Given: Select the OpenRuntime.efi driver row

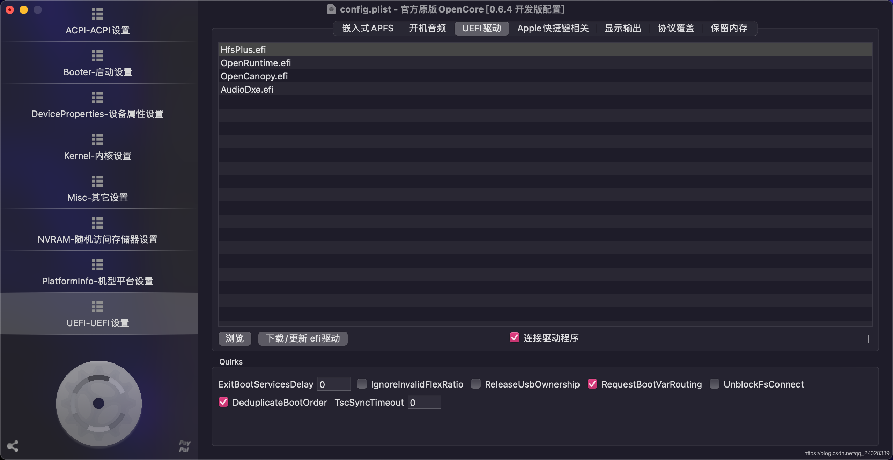Looking at the screenshot, I should click(x=545, y=63).
